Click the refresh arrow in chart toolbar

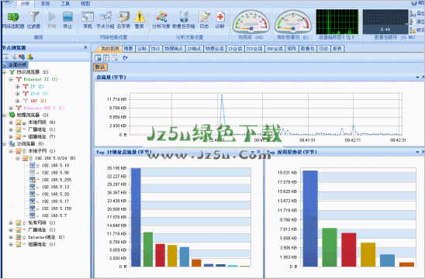(125, 57)
